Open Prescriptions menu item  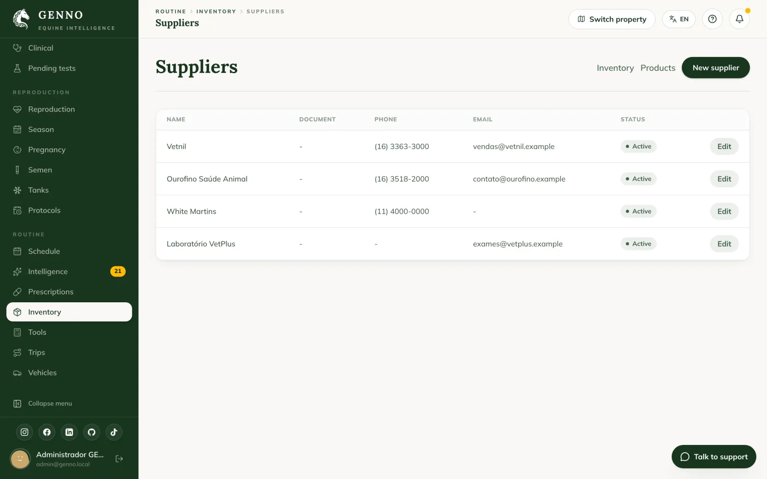tap(69, 292)
